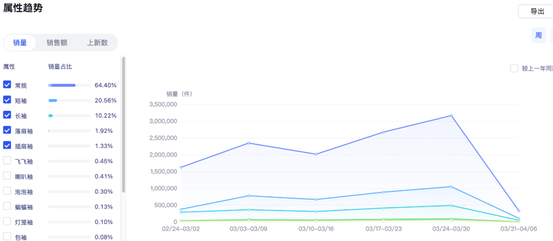Select the 周 weekly granularity button
The width and height of the screenshot is (553, 241).
(539, 35)
